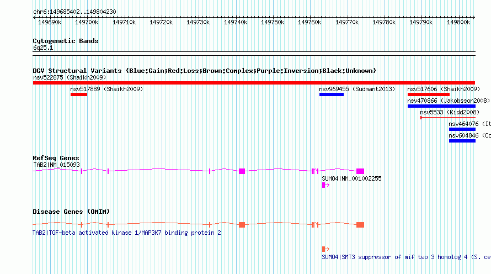491x274 pixels.
Task: Click the chr6:149685402..149804230 coordinate label
Action: click(x=74, y=12)
